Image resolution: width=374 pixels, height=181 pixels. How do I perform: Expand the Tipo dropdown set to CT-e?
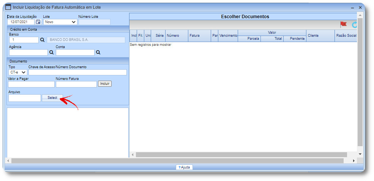pos(17,72)
